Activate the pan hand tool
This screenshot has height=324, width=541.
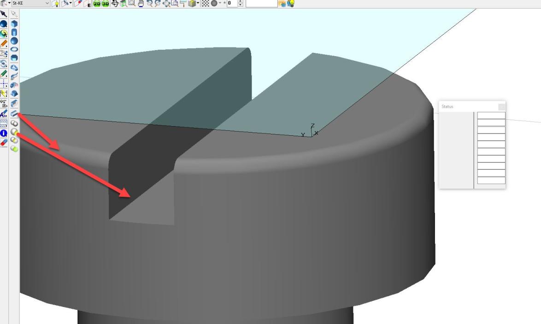tap(141, 3)
